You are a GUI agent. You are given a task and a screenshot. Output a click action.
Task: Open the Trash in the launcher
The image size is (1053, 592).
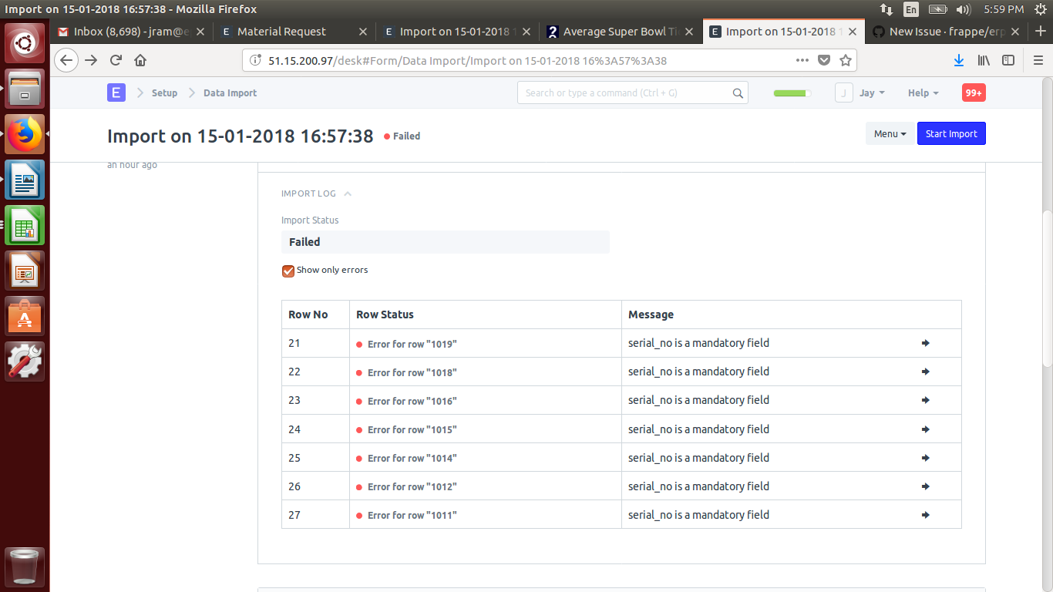(x=26, y=567)
